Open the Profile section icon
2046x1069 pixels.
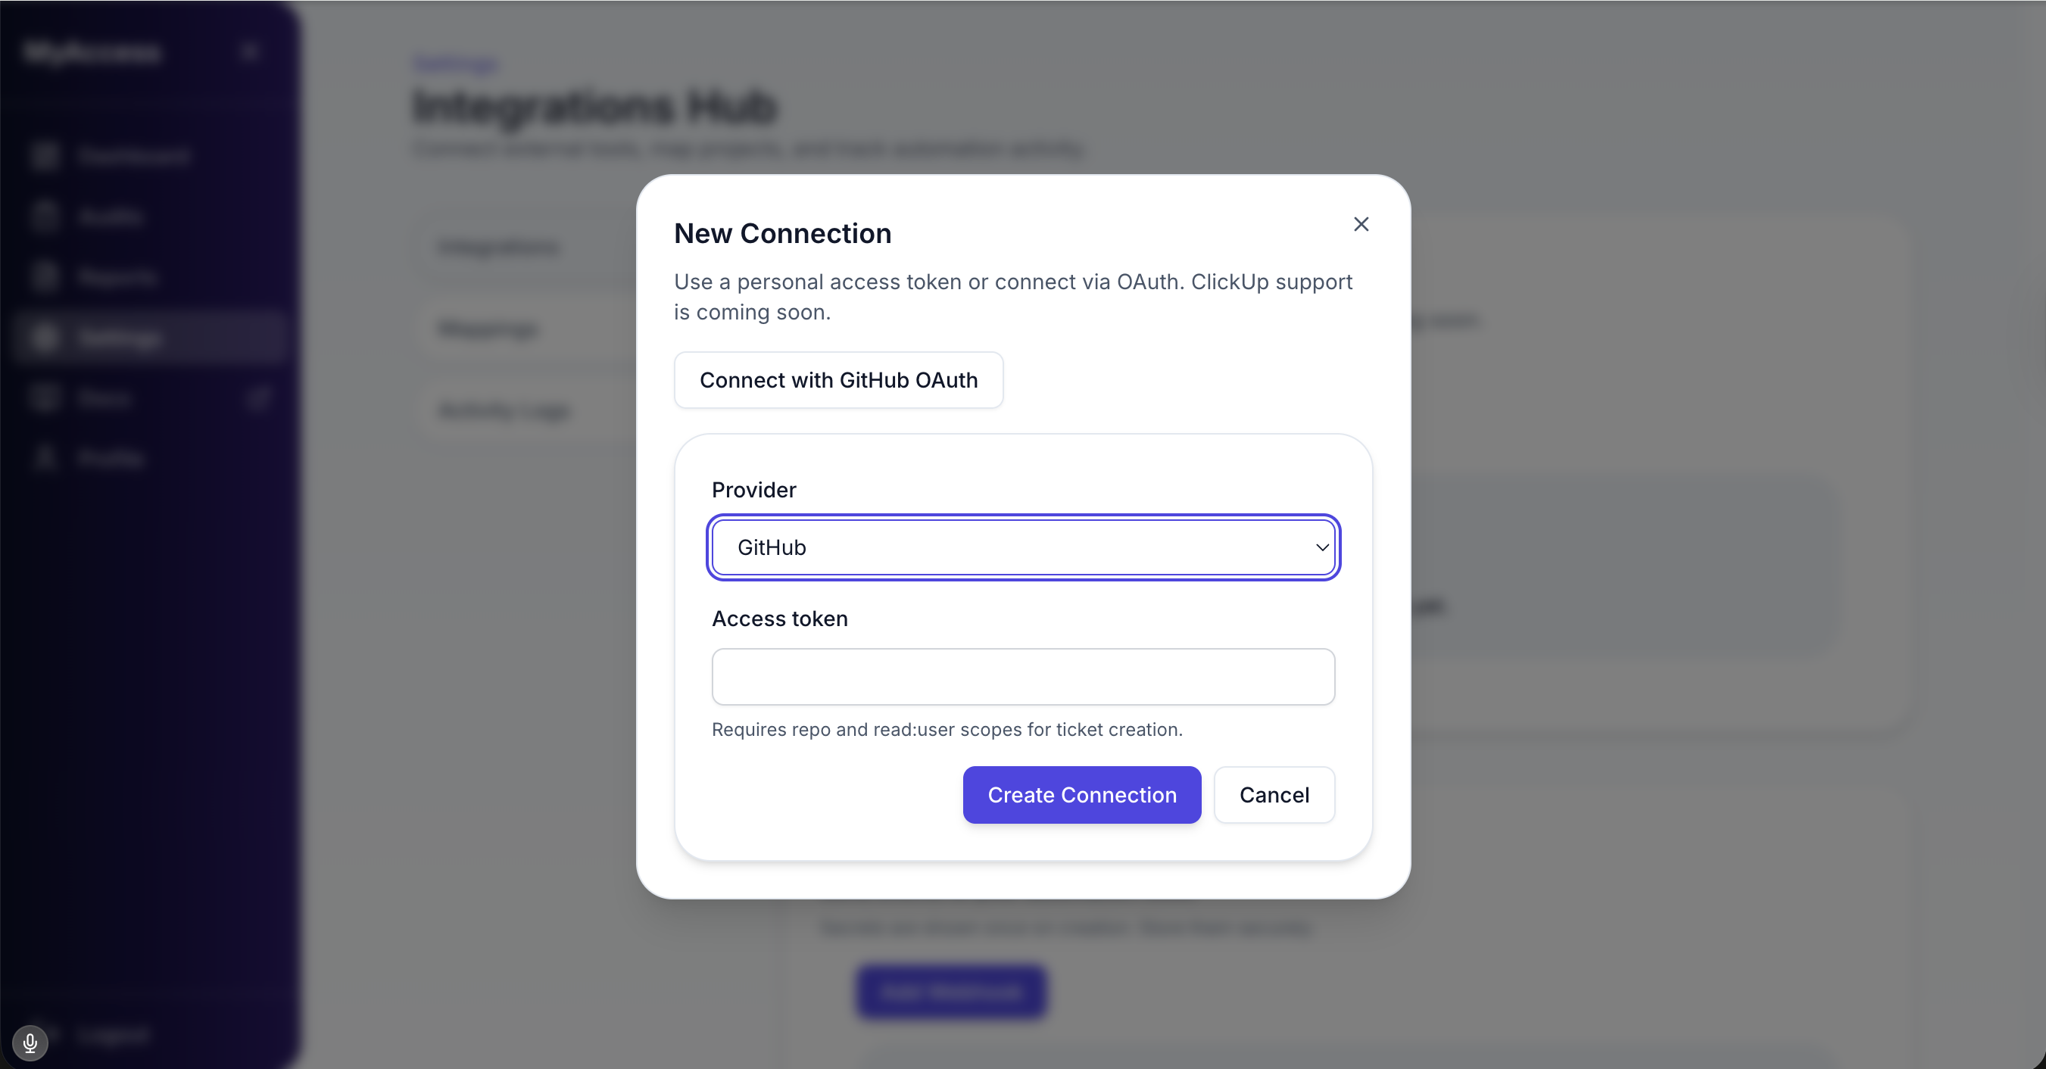(45, 458)
